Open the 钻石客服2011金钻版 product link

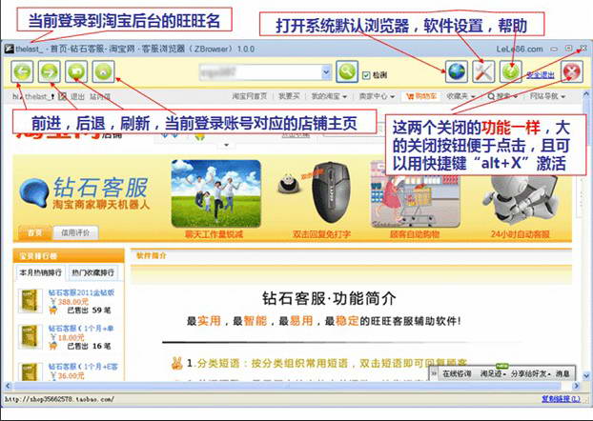click(x=81, y=292)
